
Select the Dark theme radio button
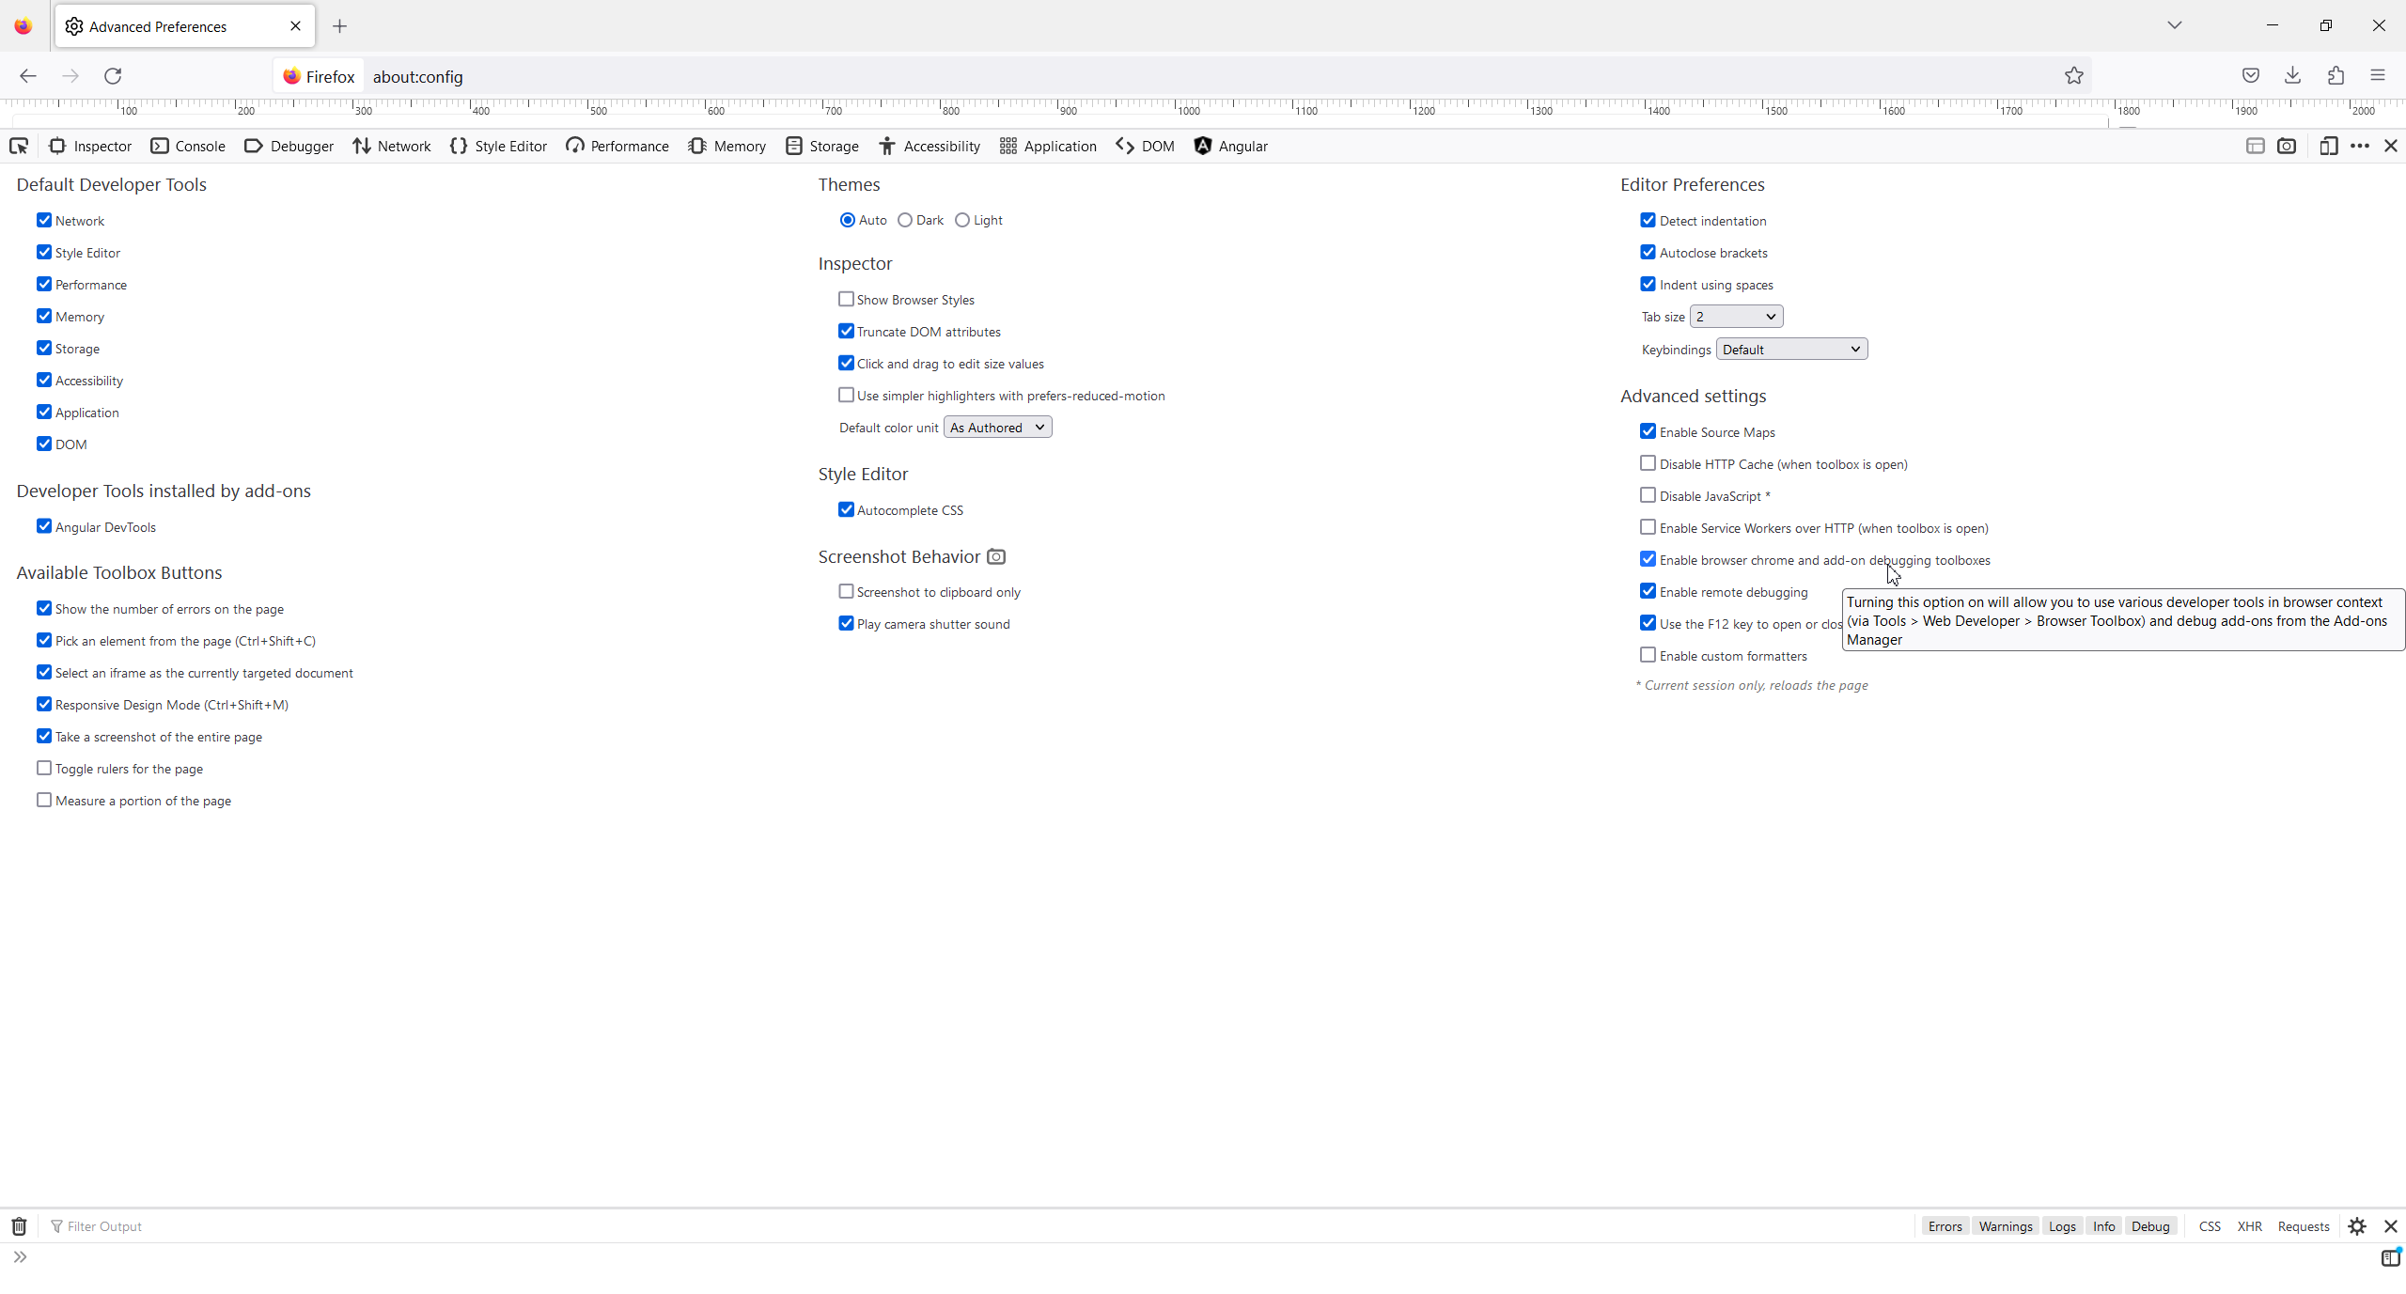coord(905,220)
